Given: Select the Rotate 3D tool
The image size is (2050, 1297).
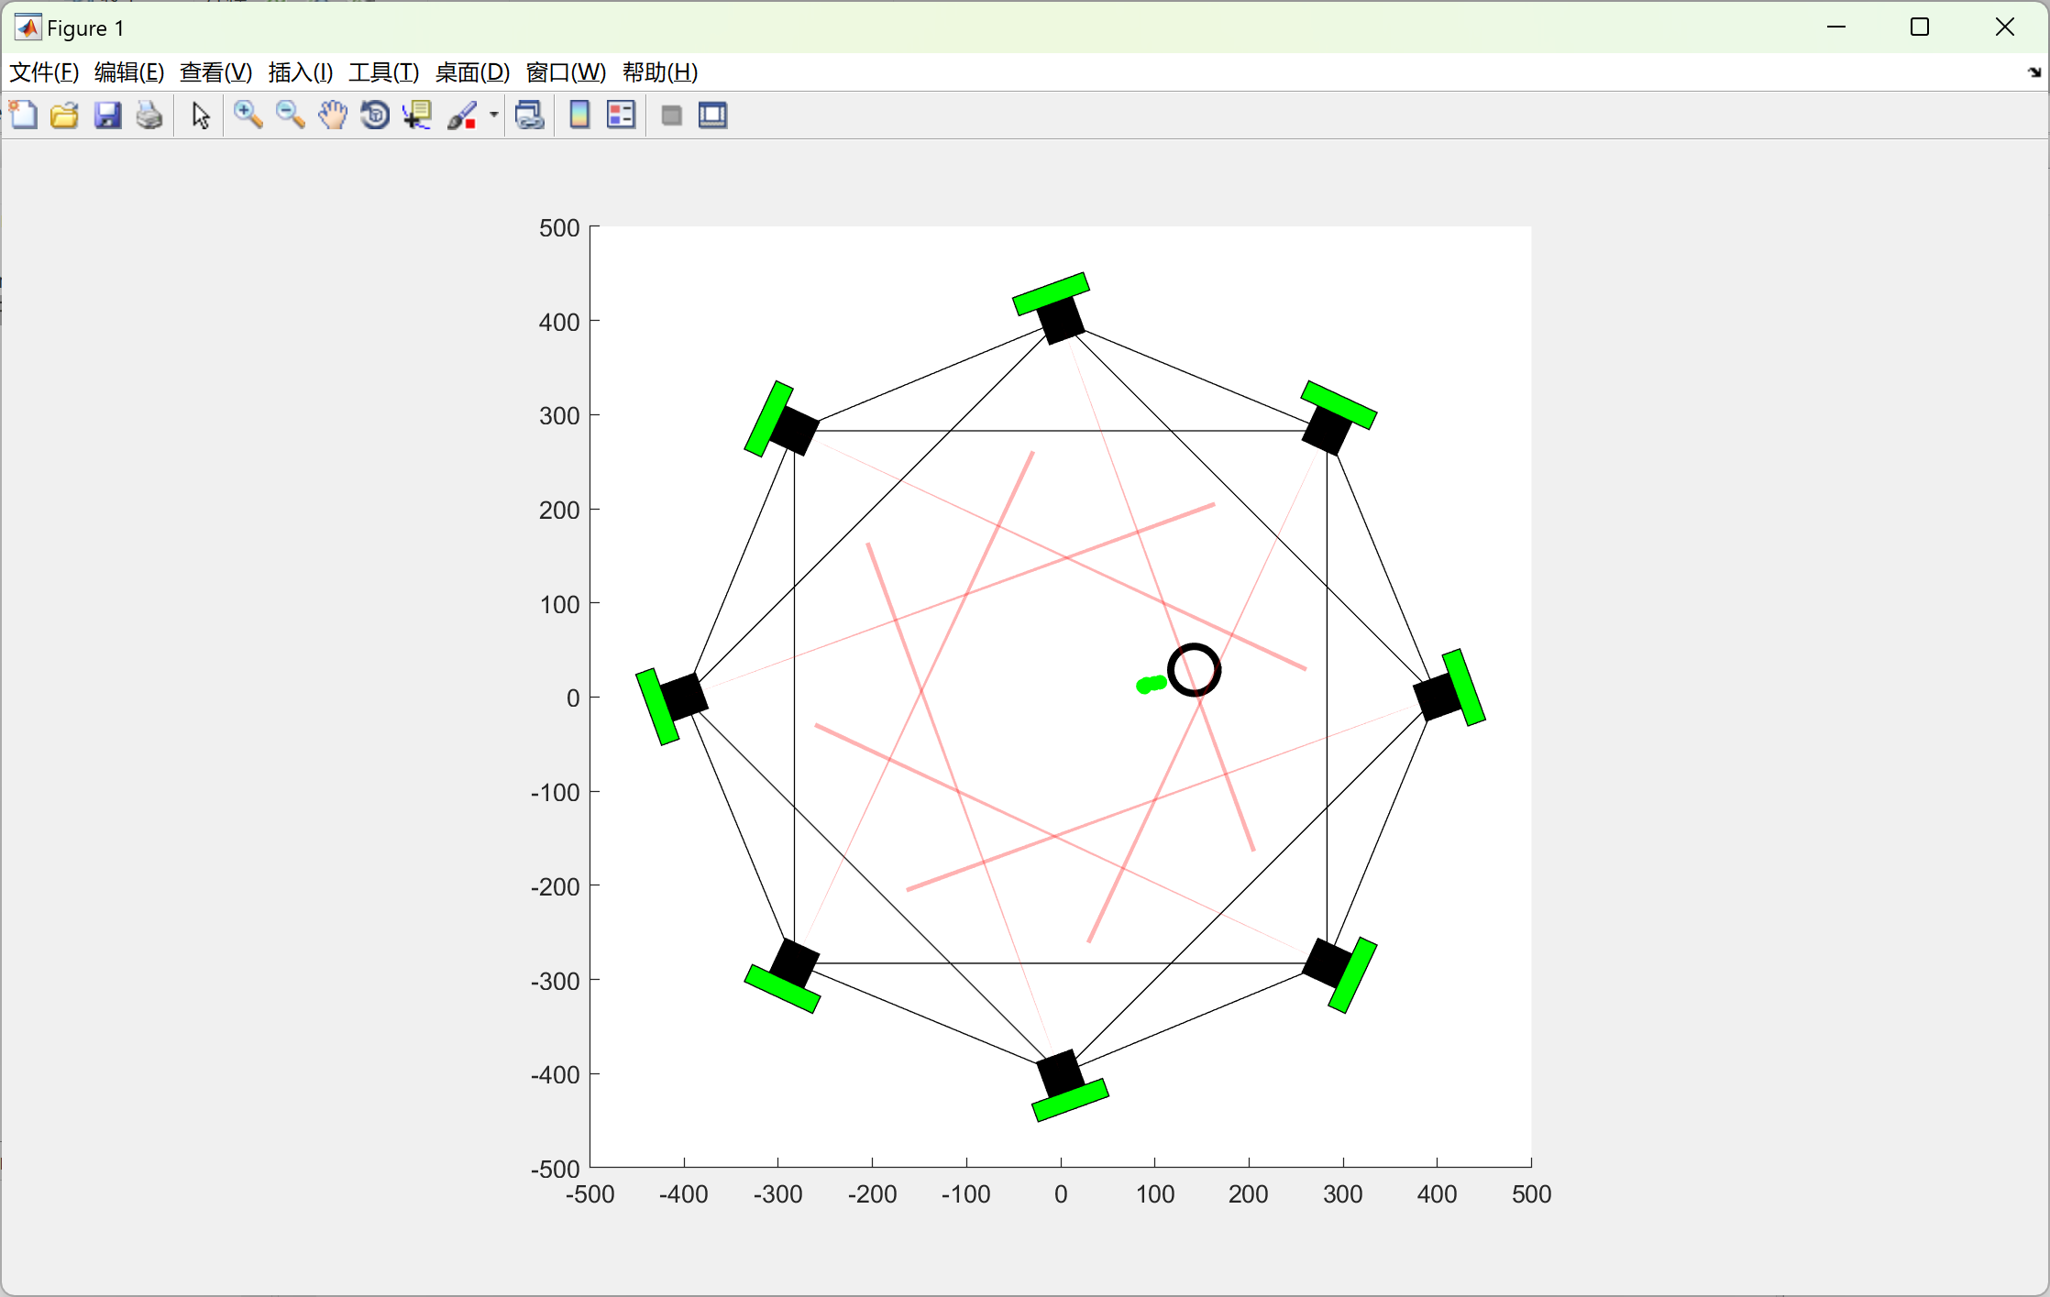Looking at the screenshot, I should 375,115.
